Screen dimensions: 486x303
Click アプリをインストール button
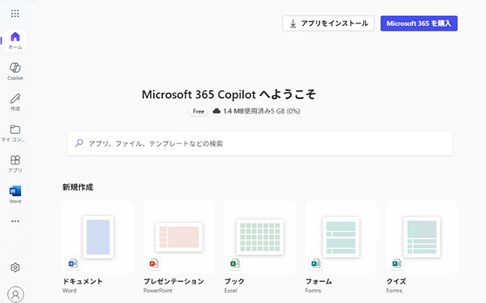(x=328, y=23)
